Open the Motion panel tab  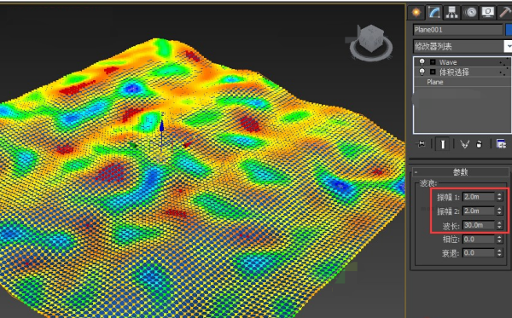(470, 13)
